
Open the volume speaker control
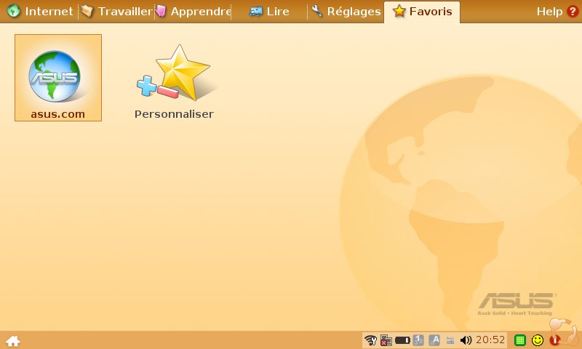click(466, 340)
